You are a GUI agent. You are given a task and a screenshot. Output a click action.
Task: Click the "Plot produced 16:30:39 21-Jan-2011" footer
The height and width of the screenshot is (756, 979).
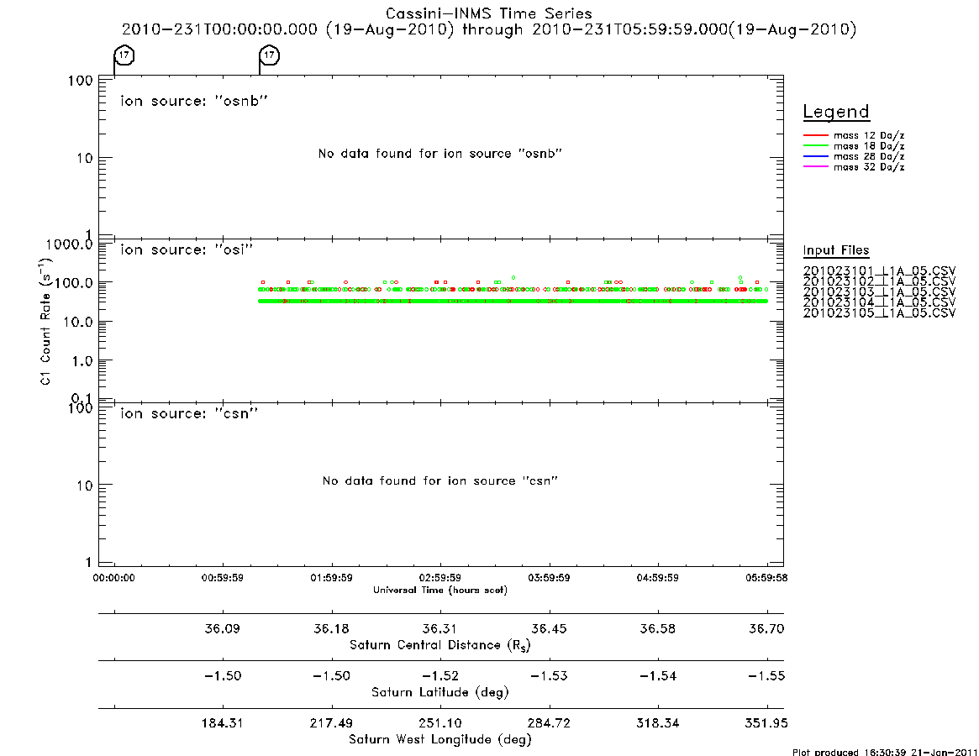click(x=885, y=751)
